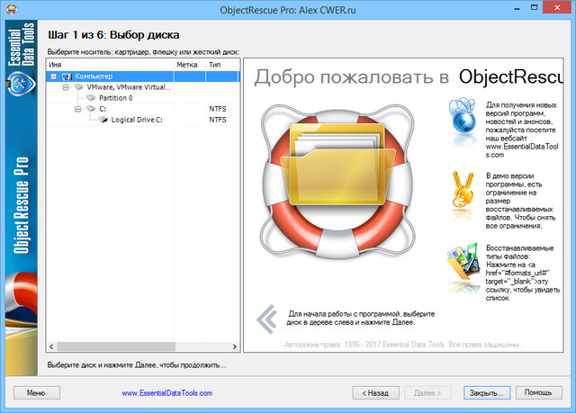Screen dimensions: 576x413
Task: Collapse the C: drive tree node
Action: click(77, 109)
